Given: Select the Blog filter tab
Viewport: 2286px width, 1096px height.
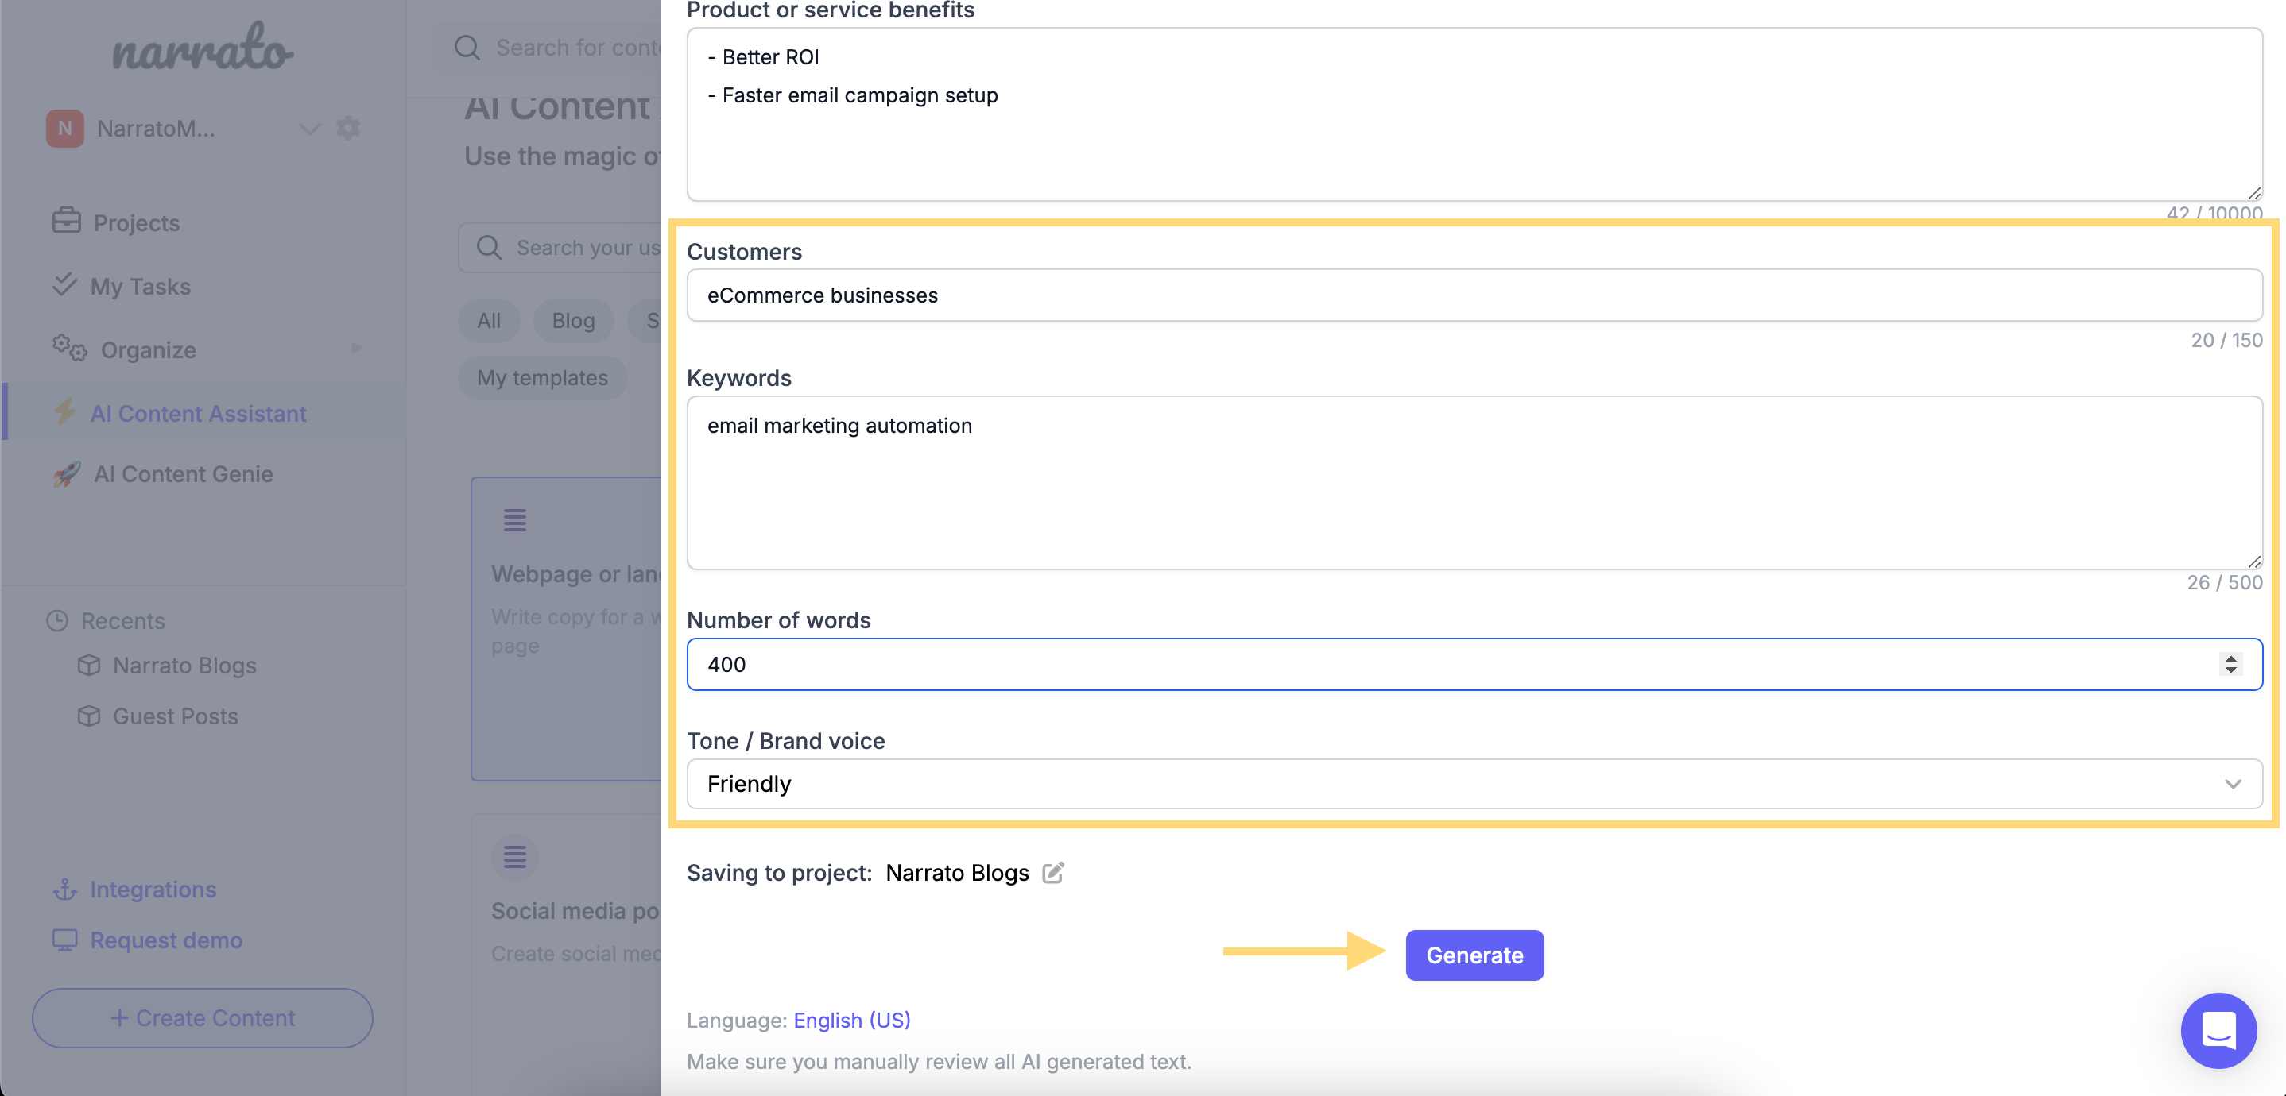Looking at the screenshot, I should (x=572, y=320).
